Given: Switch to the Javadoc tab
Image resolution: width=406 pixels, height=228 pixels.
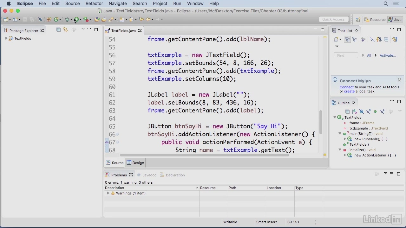Looking at the screenshot, I should click(147, 175).
